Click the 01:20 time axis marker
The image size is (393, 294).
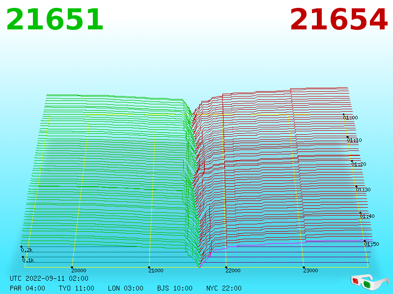coord(359,164)
